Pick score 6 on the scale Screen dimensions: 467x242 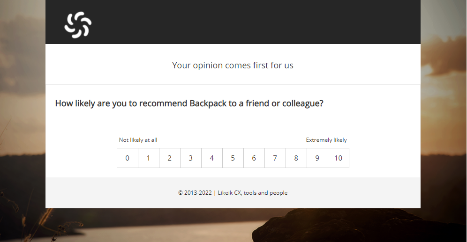[x=254, y=158]
